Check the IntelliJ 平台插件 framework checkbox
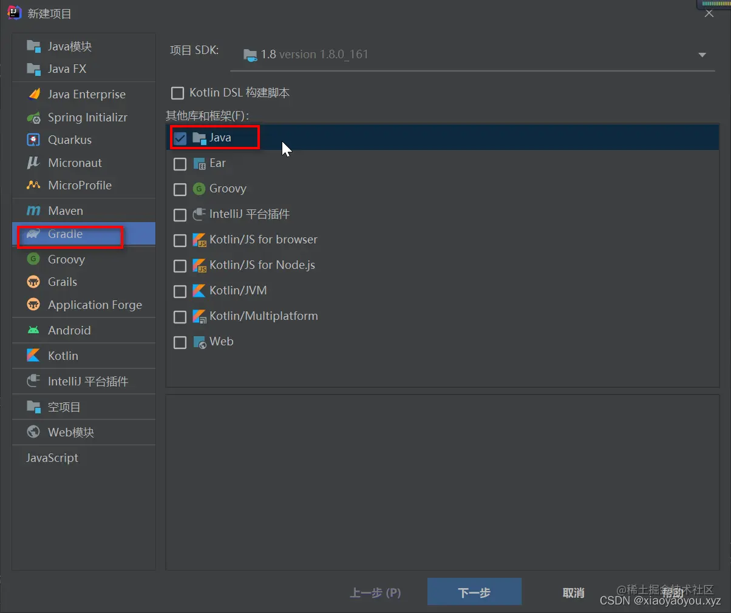The image size is (731, 613). point(180,215)
